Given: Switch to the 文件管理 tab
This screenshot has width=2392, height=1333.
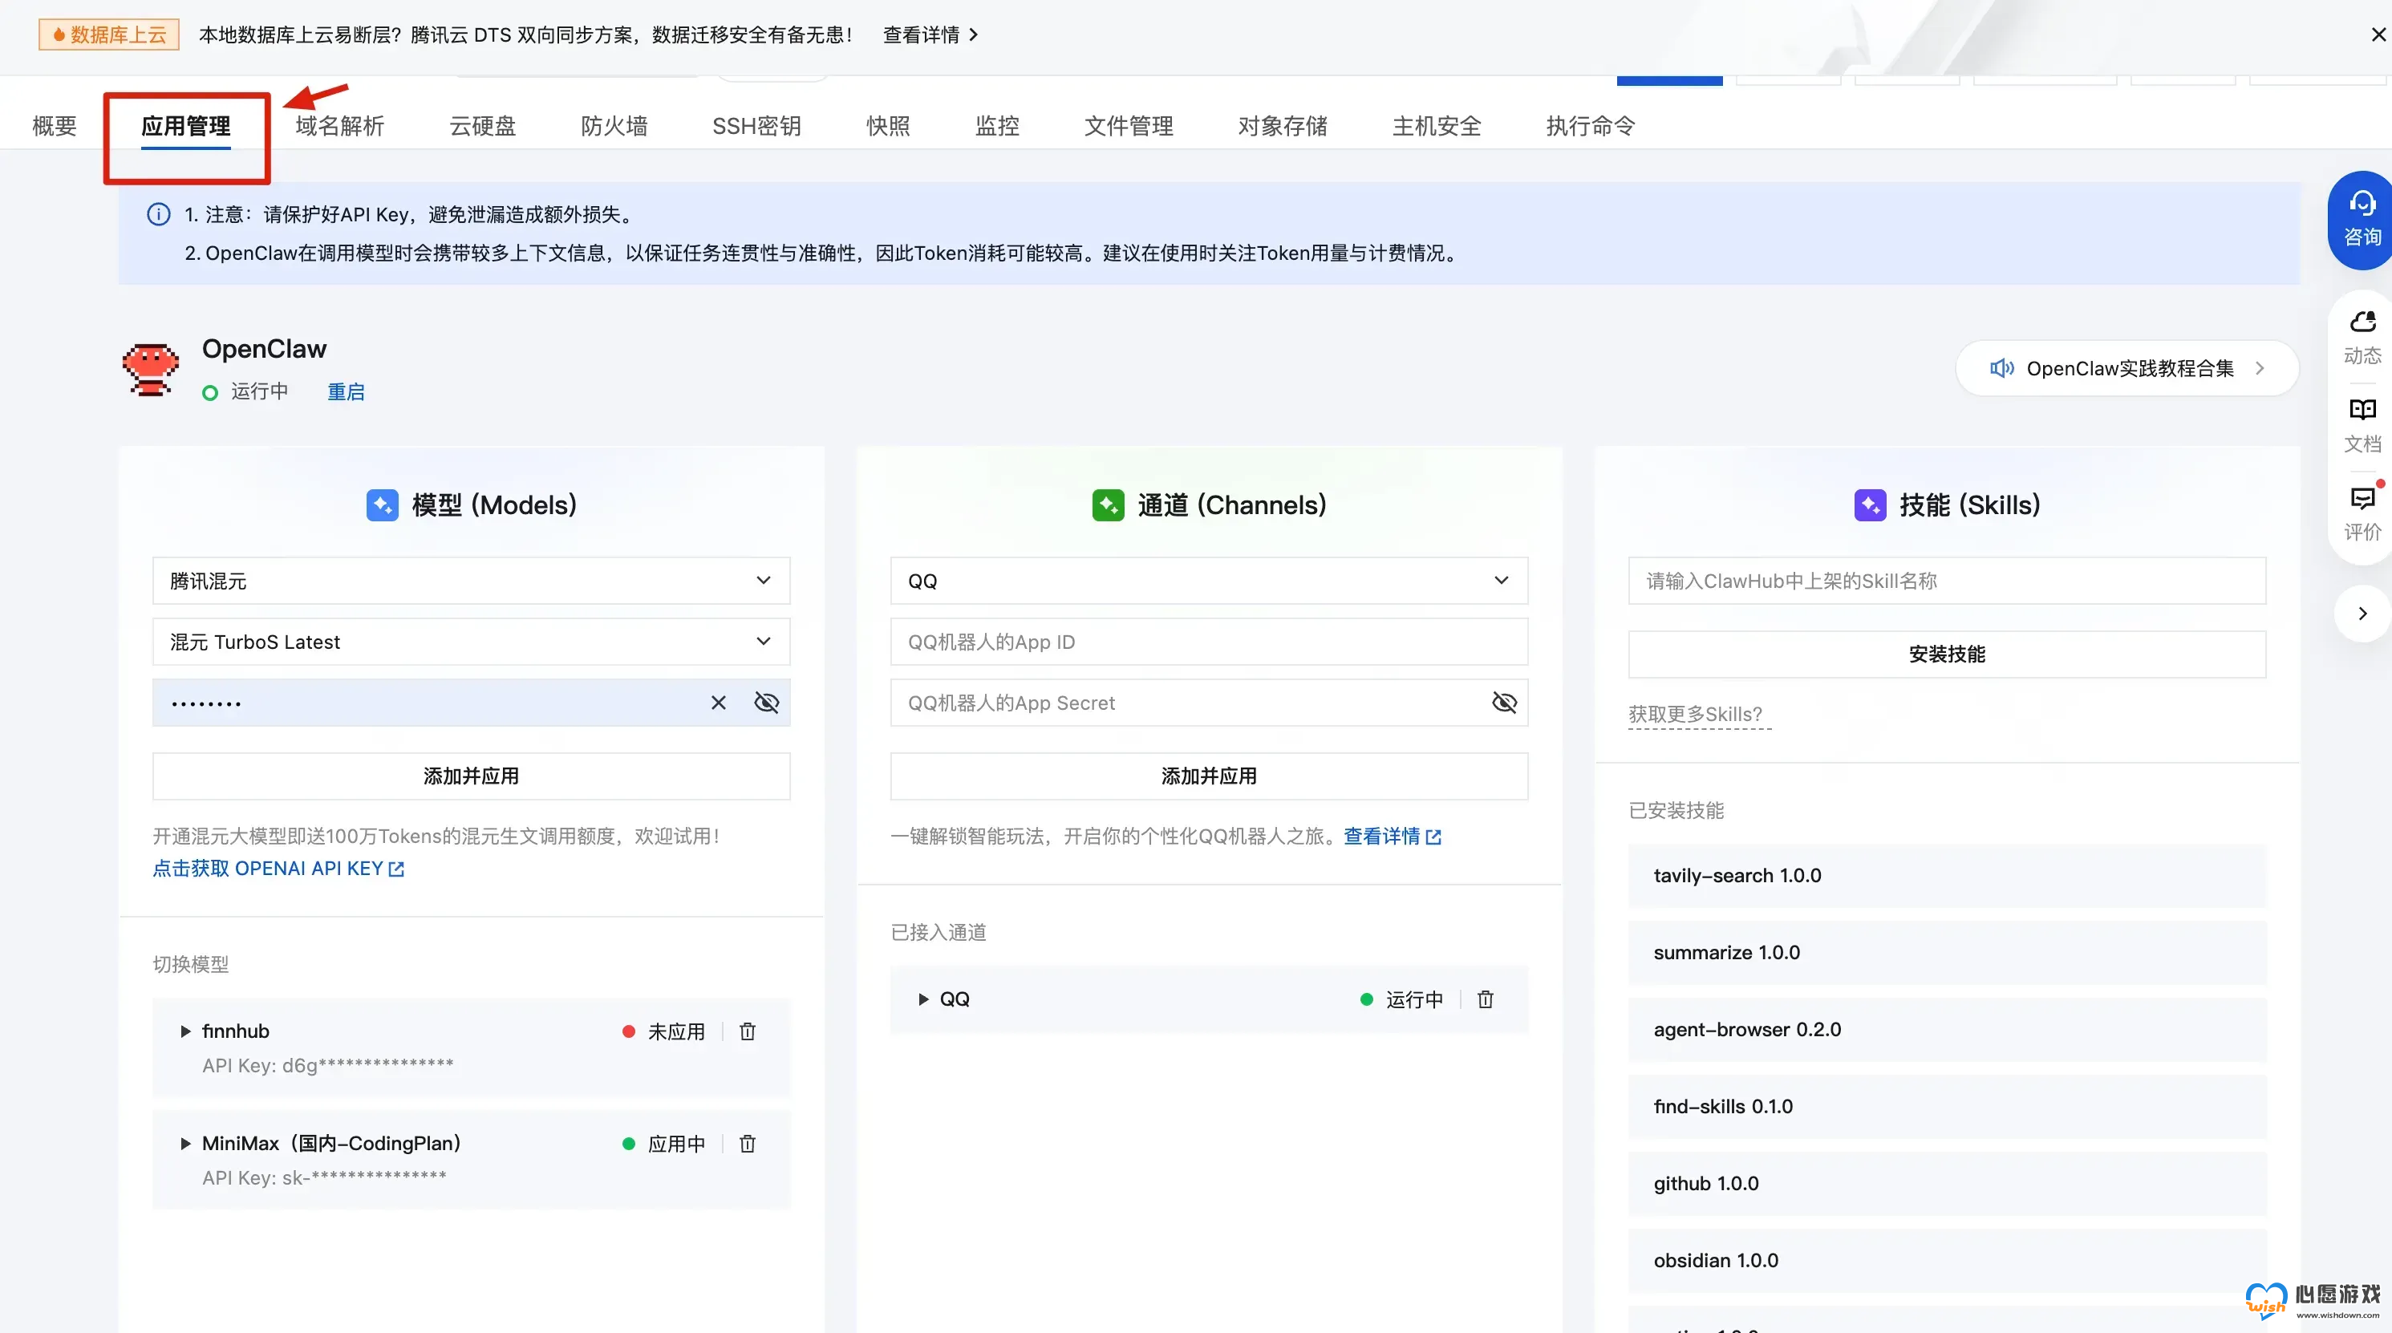Looking at the screenshot, I should coord(1128,126).
